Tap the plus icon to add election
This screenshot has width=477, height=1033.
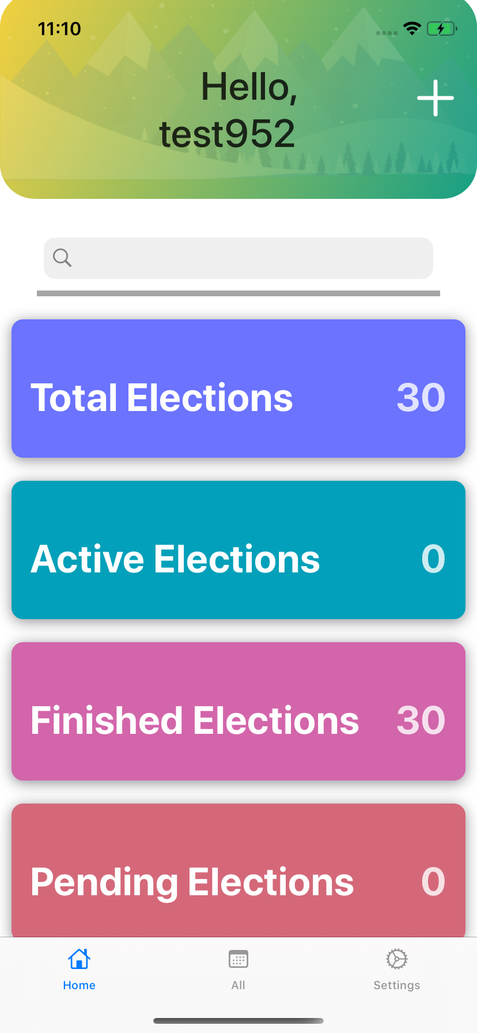[436, 98]
